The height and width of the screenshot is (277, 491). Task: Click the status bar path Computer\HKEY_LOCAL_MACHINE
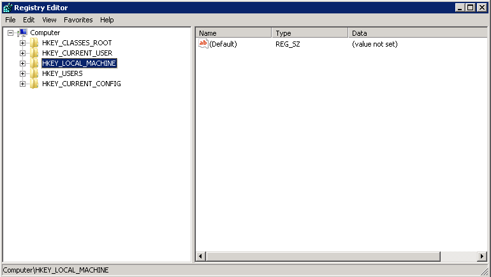tap(55, 270)
